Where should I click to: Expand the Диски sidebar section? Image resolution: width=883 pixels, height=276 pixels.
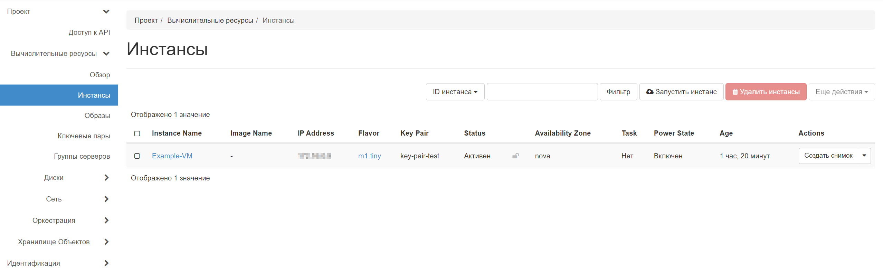(x=106, y=178)
